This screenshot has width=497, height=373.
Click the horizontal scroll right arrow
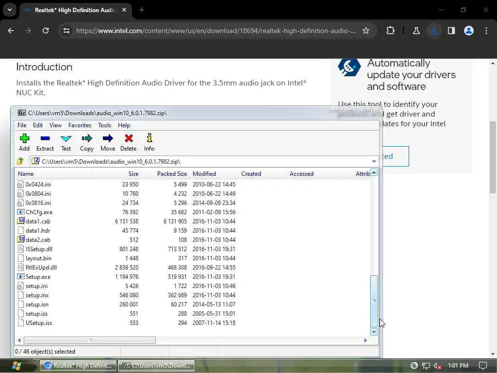(365, 340)
